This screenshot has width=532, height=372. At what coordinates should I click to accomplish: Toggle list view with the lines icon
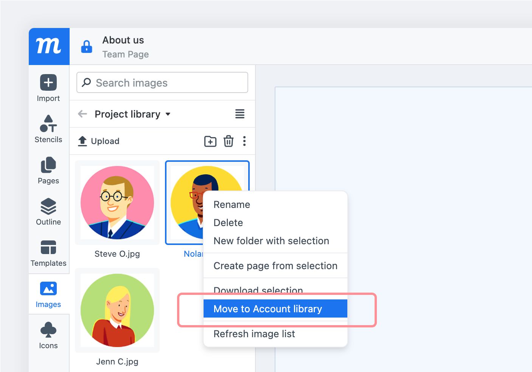pos(240,114)
